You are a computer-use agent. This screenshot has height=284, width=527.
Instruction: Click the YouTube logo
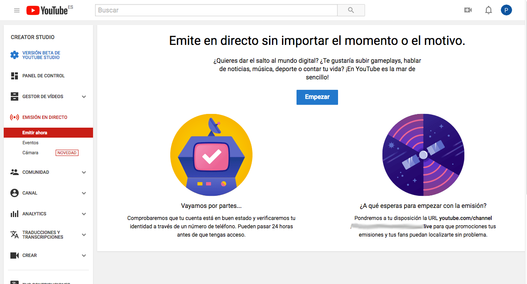[x=47, y=10]
